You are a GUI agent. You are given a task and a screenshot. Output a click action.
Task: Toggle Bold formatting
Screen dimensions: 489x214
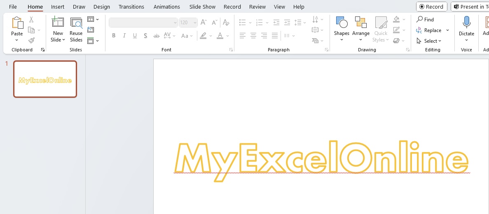coord(114,36)
